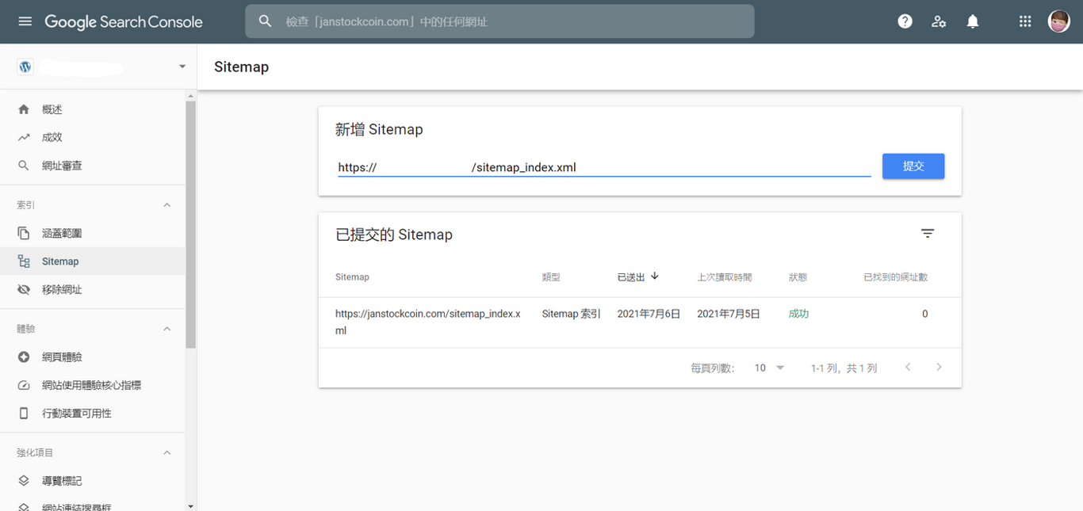
Task: Open the hamburger main menu
Action: tap(25, 21)
